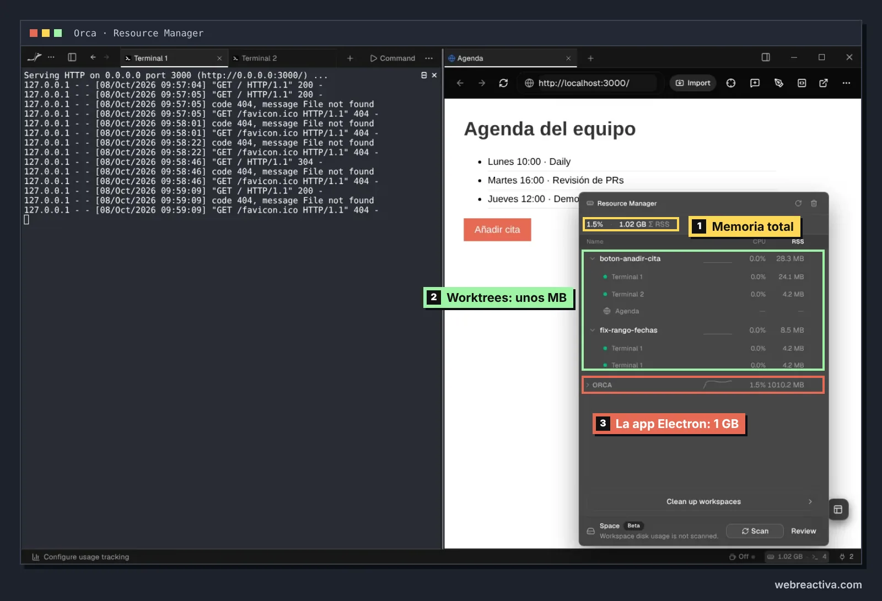Click the Review button
The width and height of the screenshot is (882, 601).
click(803, 531)
